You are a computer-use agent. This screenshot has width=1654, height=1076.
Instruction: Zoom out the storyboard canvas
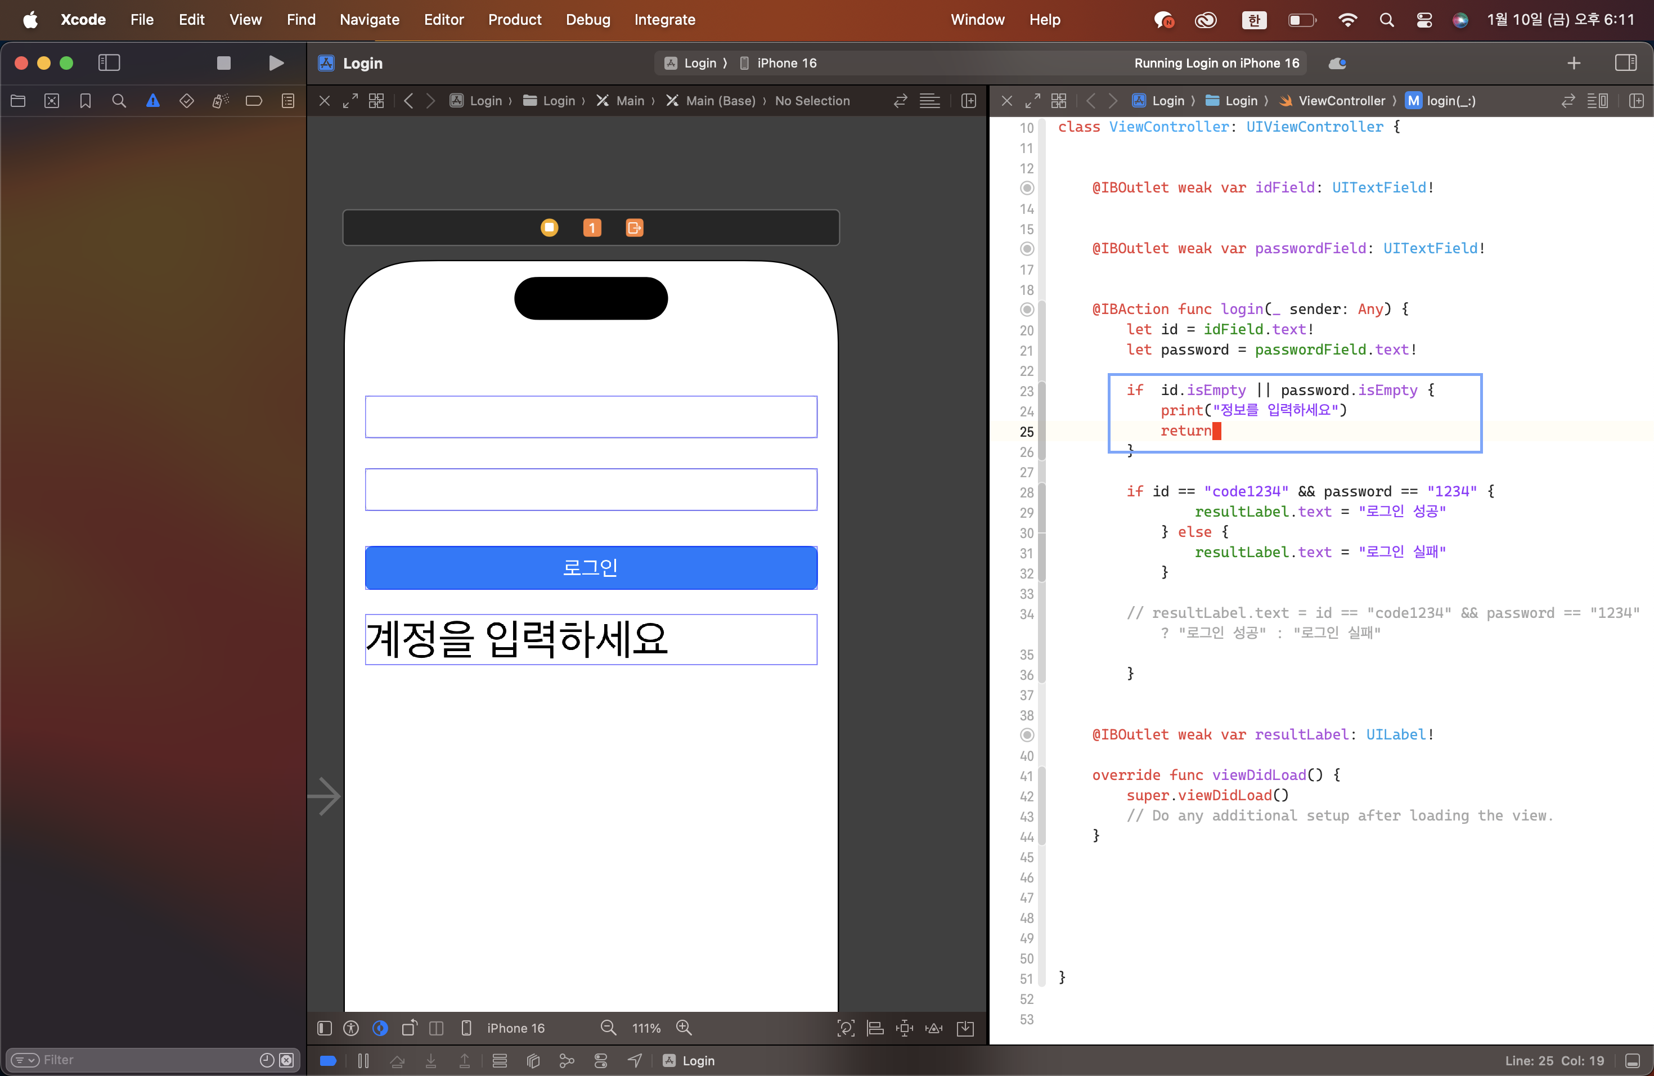[608, 1028]
